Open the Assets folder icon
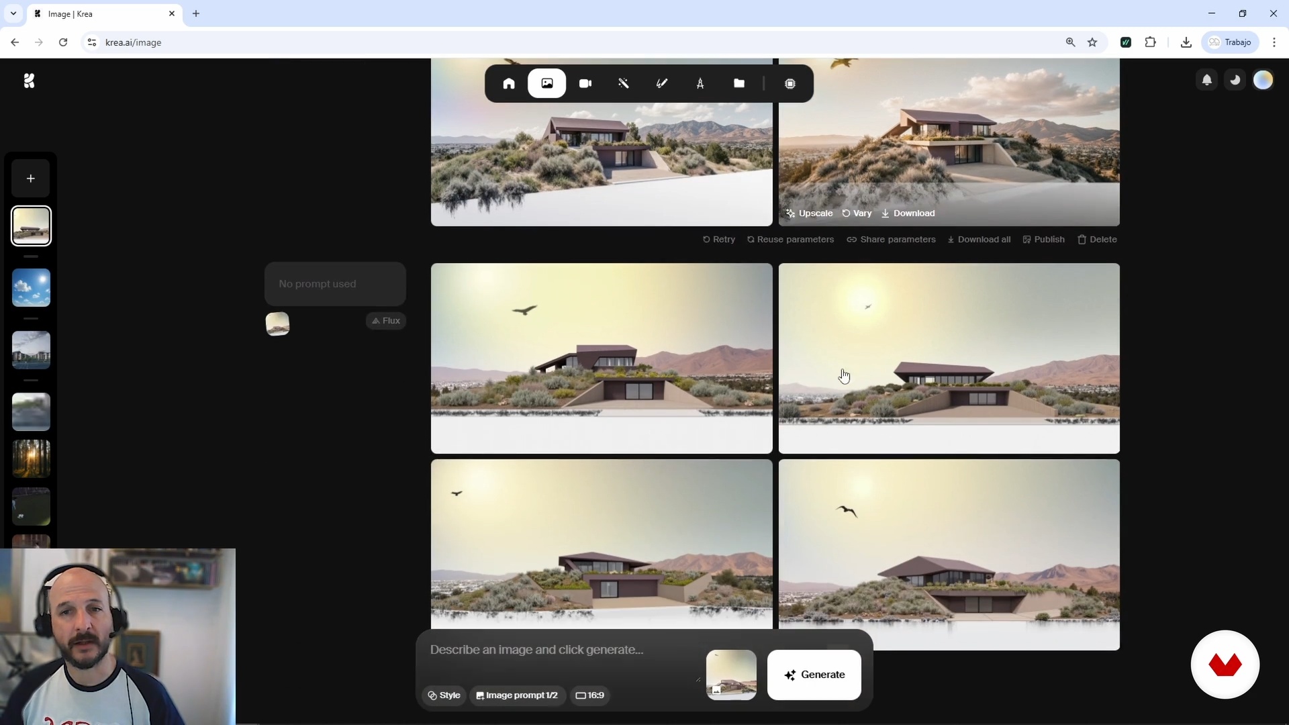This screenshot has height=725, width=1289. coord(739,84)
